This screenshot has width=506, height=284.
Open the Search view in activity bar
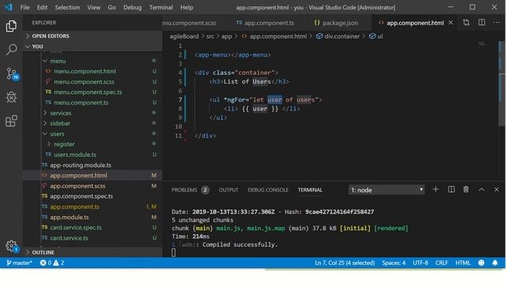(11, 50)
